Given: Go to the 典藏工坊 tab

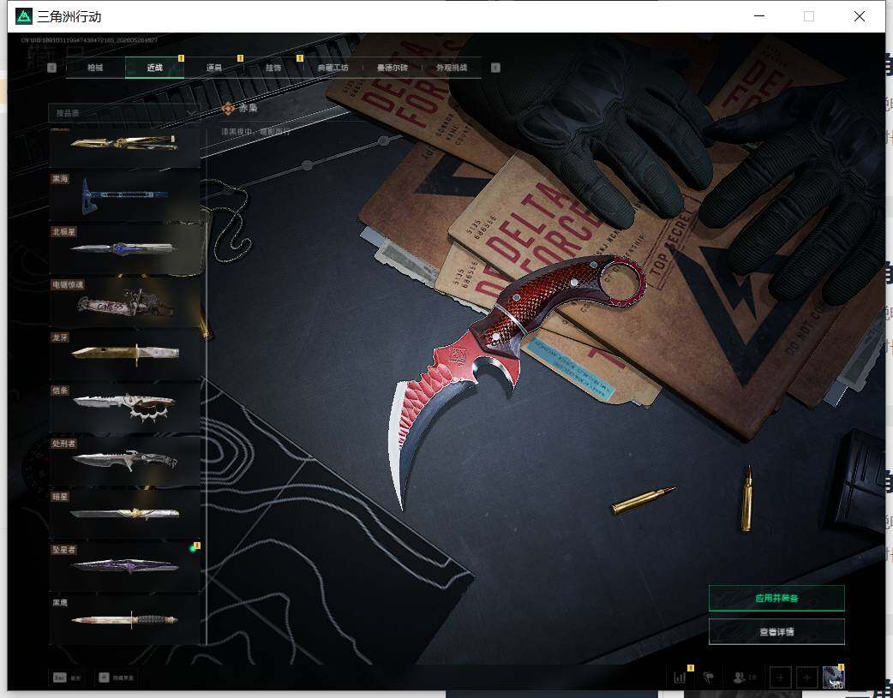Looking at the screenshot, I should (333, 67).
